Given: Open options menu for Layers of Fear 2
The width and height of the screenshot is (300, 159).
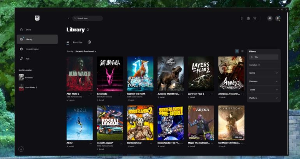Looking at the screenshot, I should 212,94.
